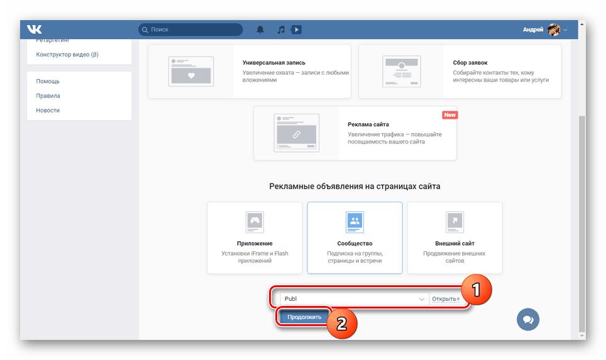Expand the community list chevron arrow
The height and width of the screenshot is (360, 606).
(x=422, y=299)
